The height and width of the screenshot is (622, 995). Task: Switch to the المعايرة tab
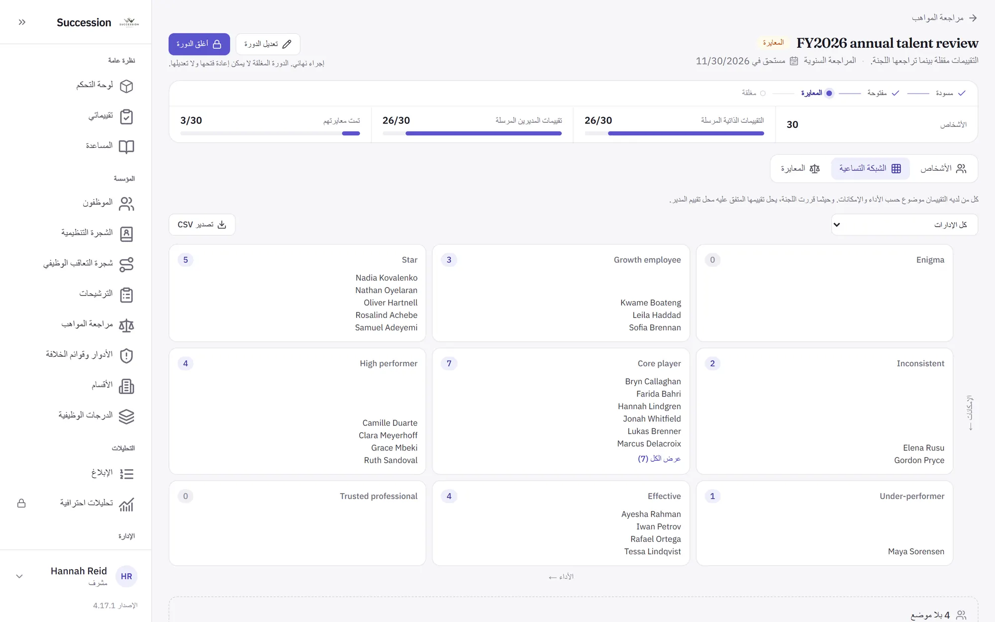[x=800, y=168]
